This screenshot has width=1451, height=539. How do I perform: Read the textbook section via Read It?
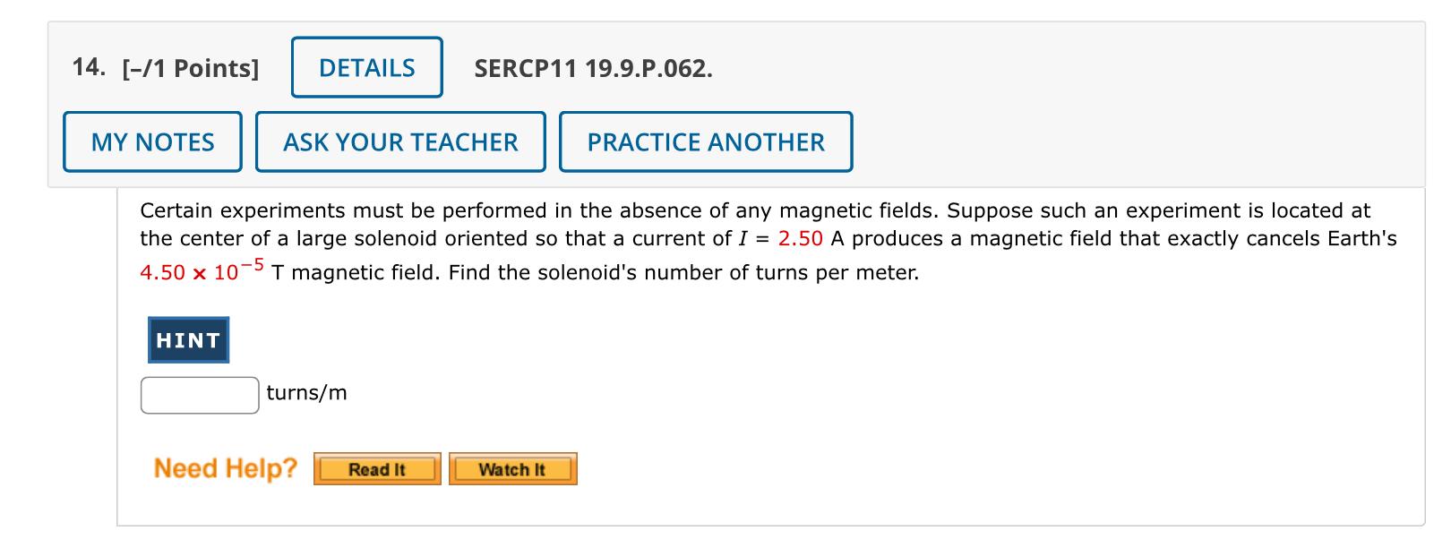(376, 467)
